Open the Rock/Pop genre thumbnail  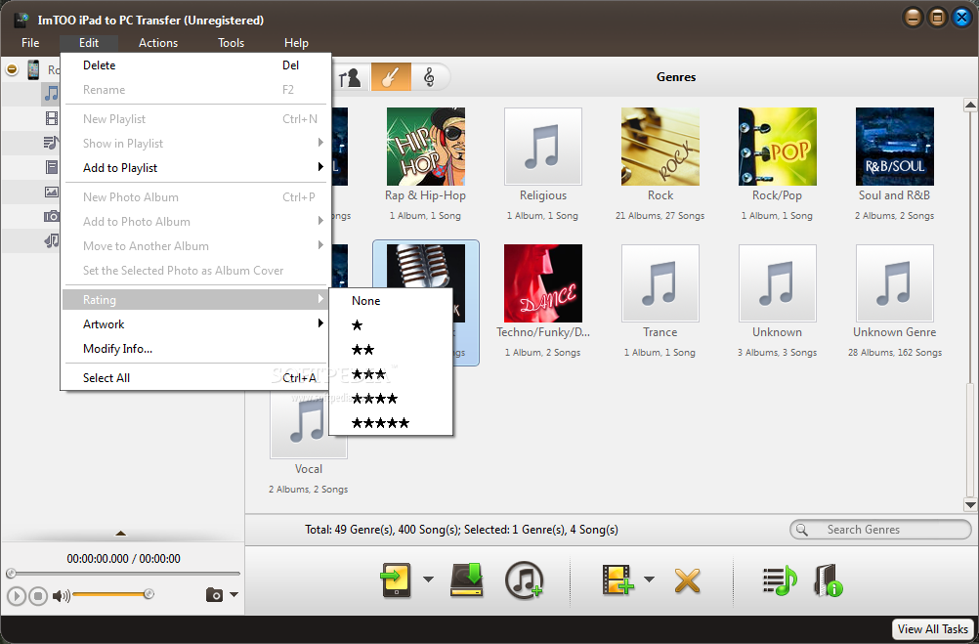click(x=778, y=147)
